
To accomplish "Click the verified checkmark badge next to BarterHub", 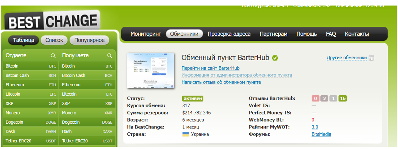I will pos(275,58).
